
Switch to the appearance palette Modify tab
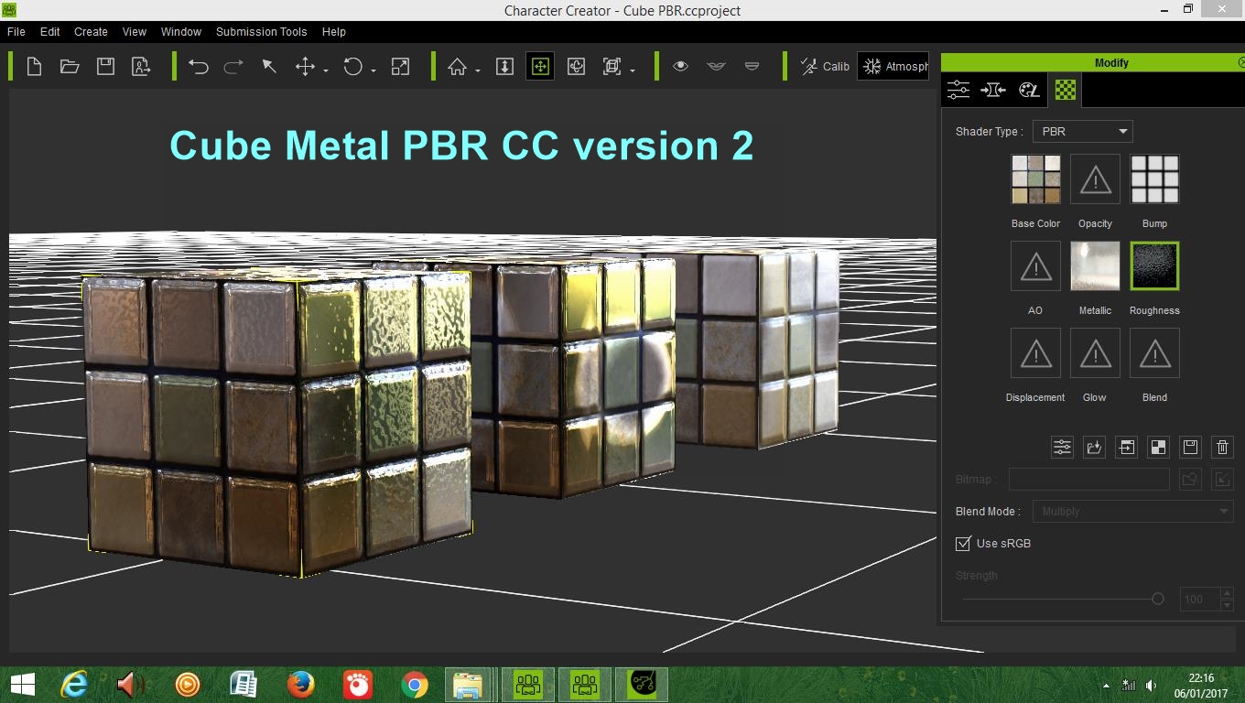click(x=1029, y=90)
